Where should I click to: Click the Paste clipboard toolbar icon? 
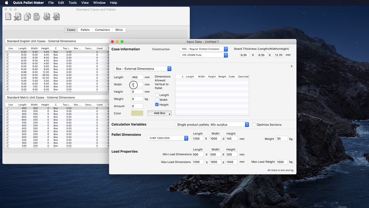coord(37,17)
